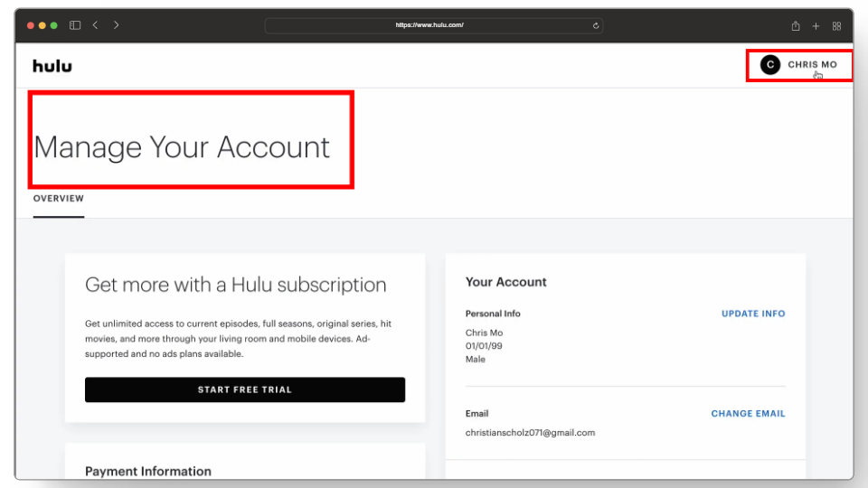
Task: Go forward to the next page
Action: [117, 25]
